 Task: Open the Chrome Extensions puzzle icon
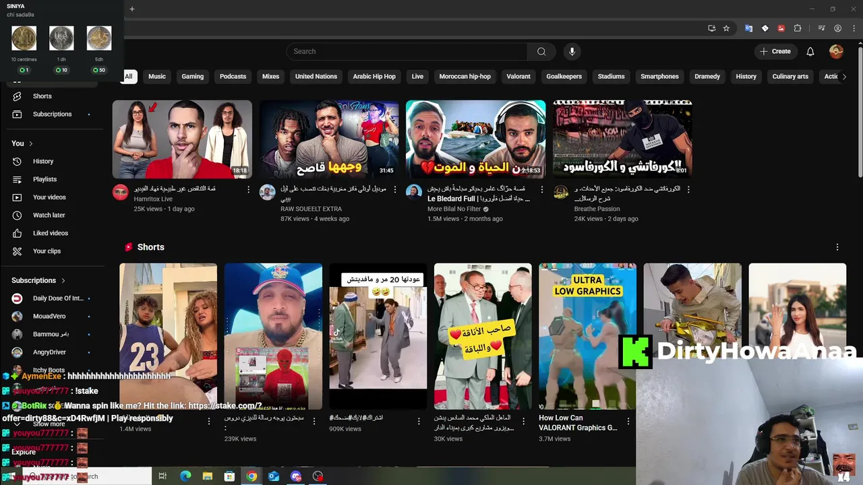click(x=798, y=28)
